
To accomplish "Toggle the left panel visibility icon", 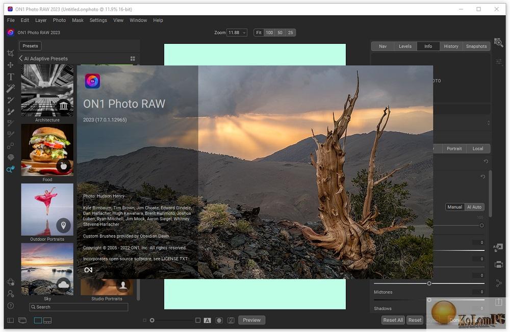I will (10, 320).
